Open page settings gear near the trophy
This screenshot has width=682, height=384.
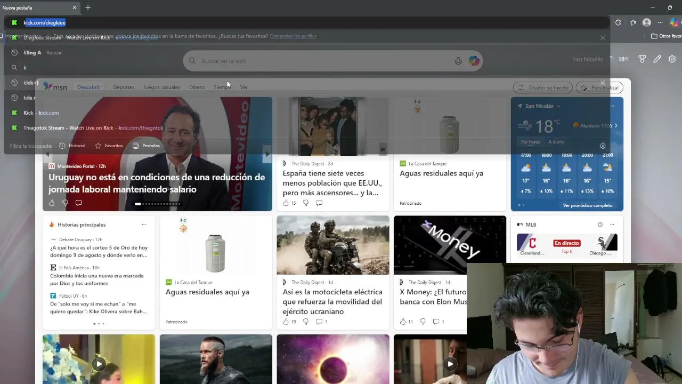click(672, 59)
